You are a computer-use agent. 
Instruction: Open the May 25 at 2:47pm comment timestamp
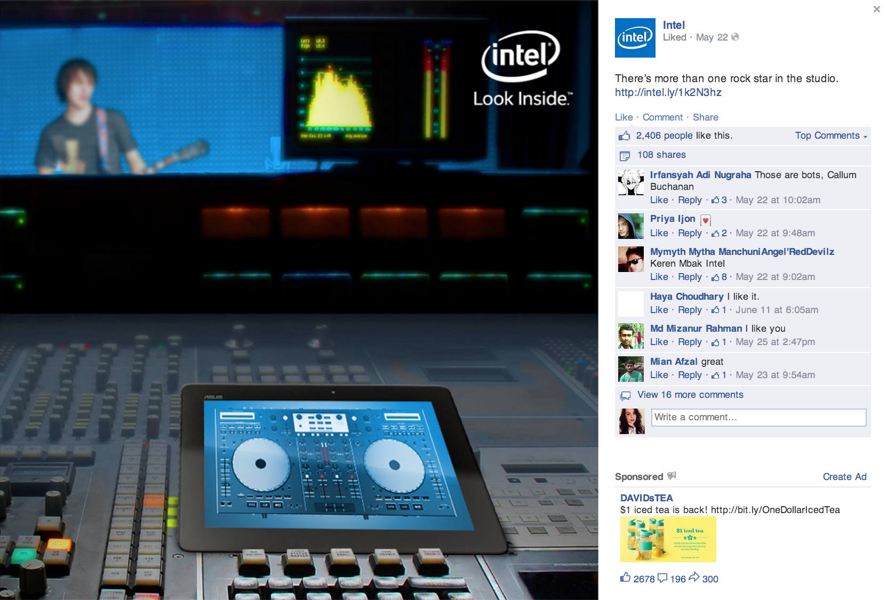pyautogui.click(x=775, y=342)
